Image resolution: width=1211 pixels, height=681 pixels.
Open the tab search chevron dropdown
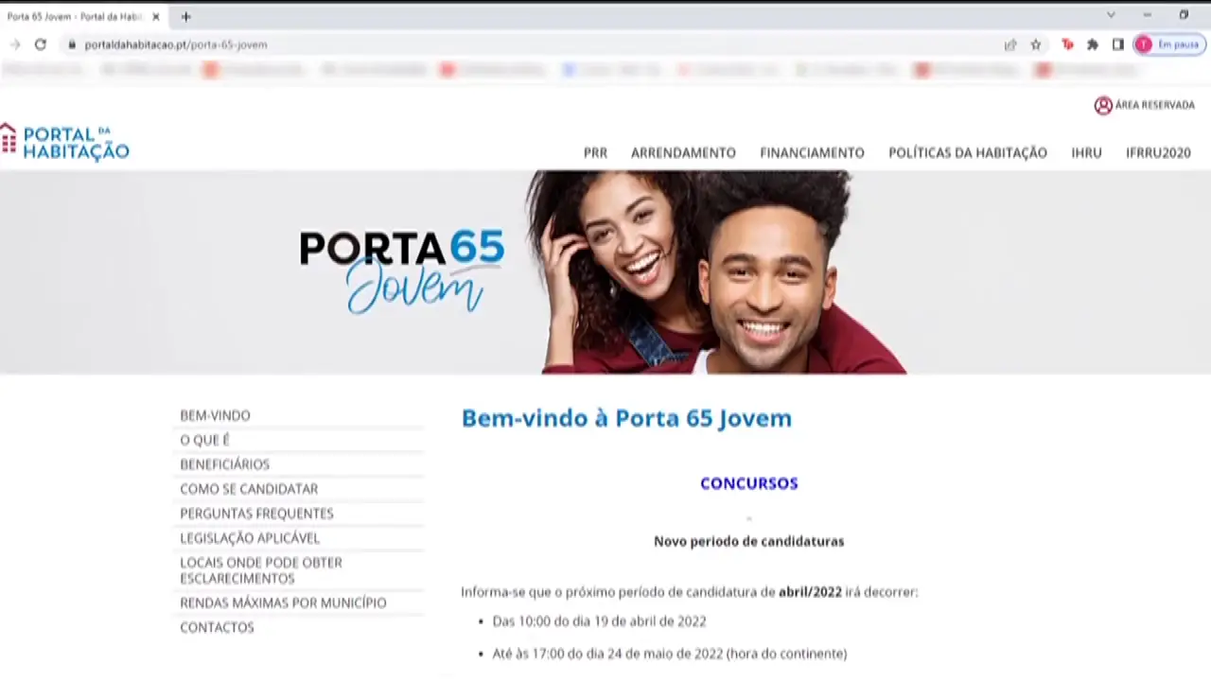tap(1111, 15)
